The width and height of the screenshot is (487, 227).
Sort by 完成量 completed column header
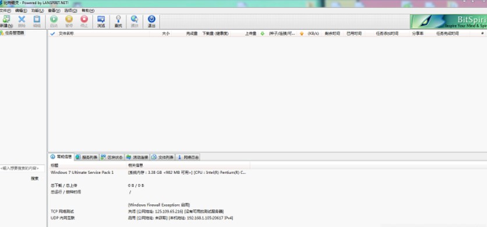[x=192, y=34]
